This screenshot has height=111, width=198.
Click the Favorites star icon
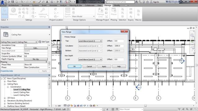[147, 2]
